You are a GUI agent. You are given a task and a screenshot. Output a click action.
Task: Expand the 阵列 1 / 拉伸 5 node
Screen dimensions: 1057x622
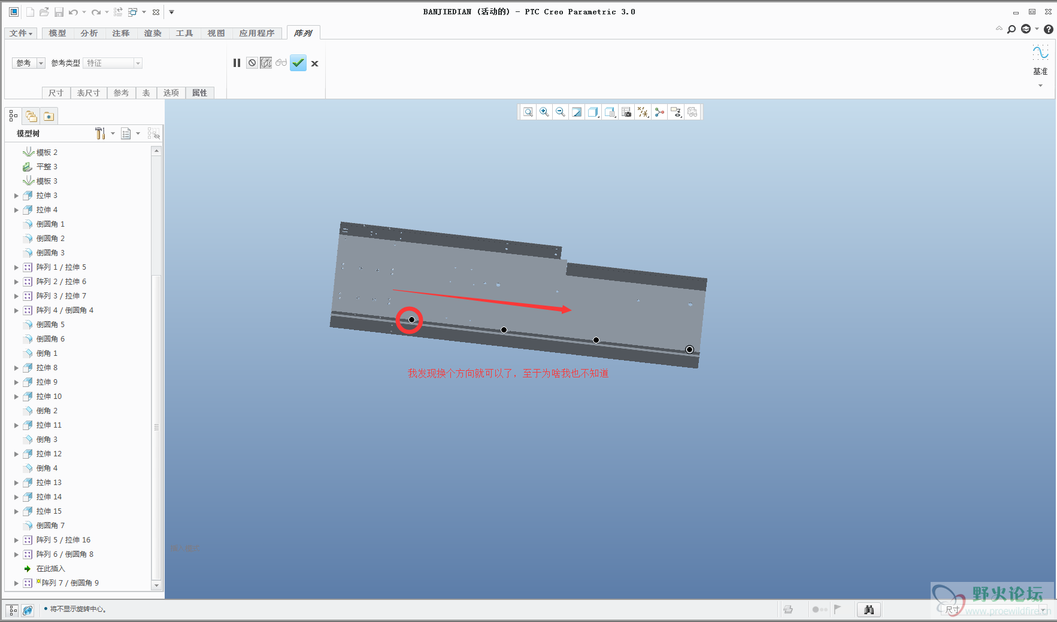(16, 267)
